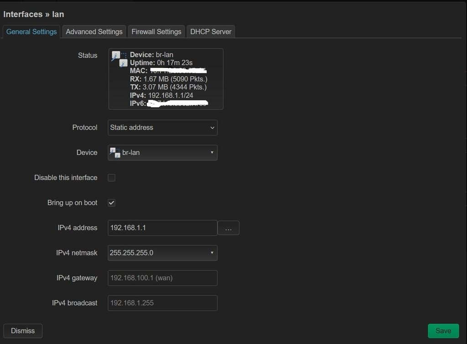Open the Protocol dropdown showing Static address
This screenshot has height=344, width=467.
point(162,127)
